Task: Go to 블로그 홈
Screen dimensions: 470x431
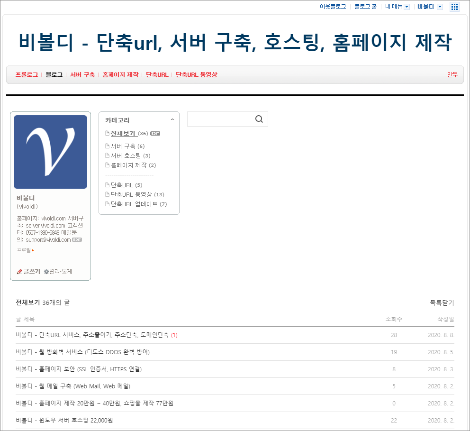Action: (x=366, y=7)
